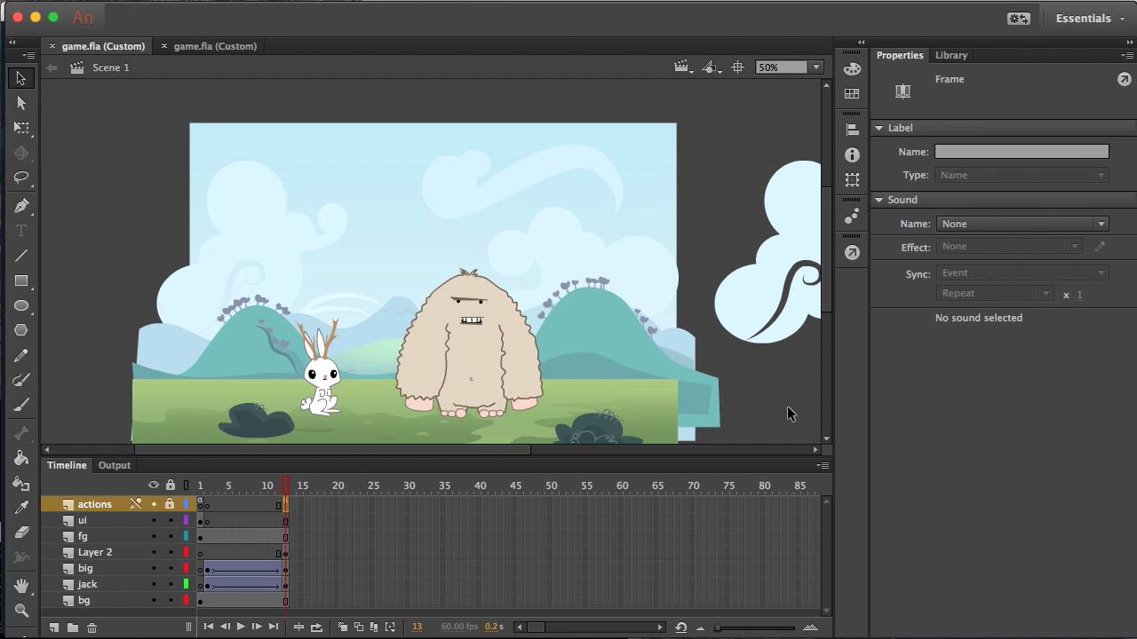
Task: Select the Lasso tool
Action: 21,177
